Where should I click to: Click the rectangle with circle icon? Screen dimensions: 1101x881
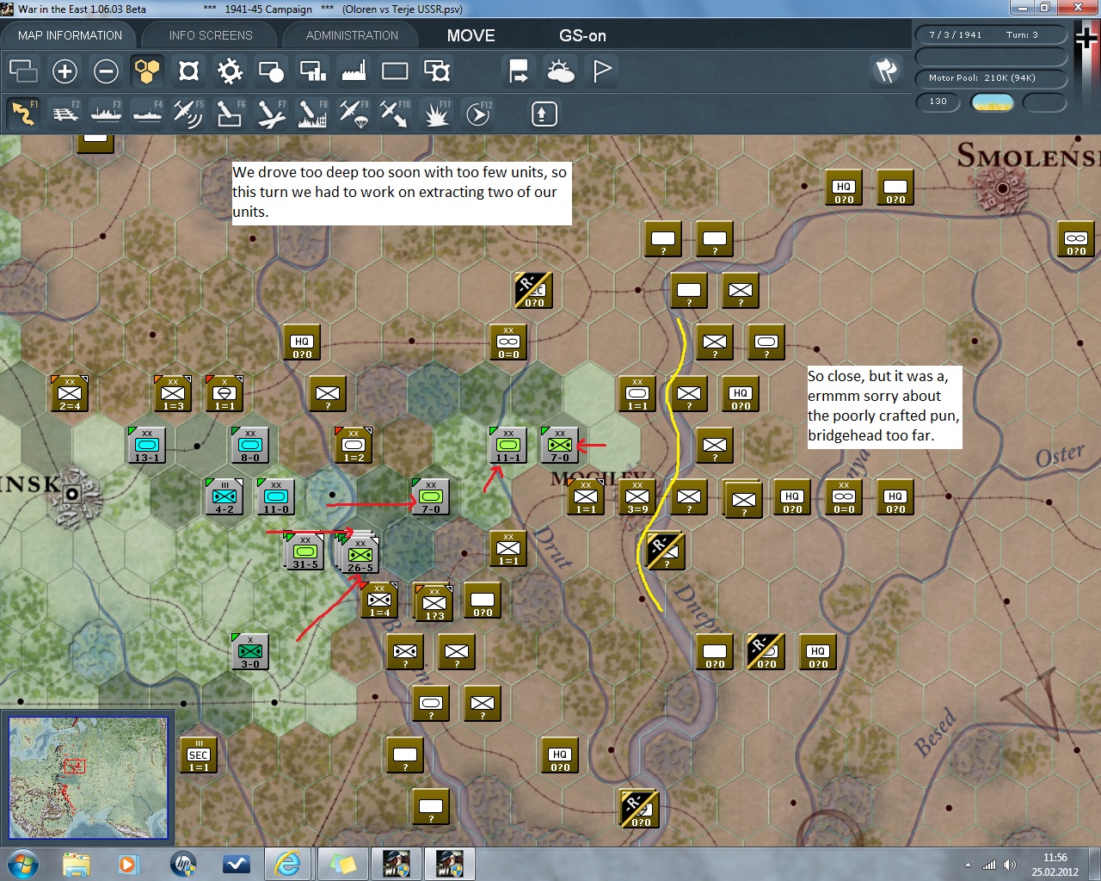[x=271, y=71]
